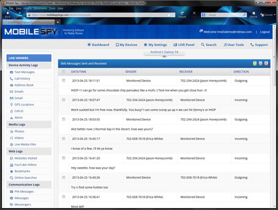Select the Mobile Spy browser tab
This screenshot has height=210, width=278.
pos(28,22)
